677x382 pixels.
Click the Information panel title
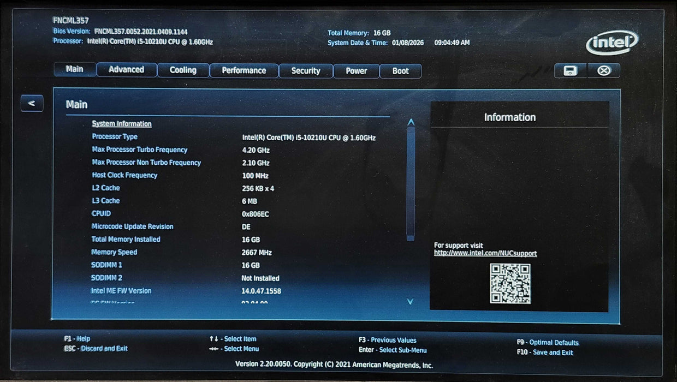pyautogui.click(x=510, y=117)
